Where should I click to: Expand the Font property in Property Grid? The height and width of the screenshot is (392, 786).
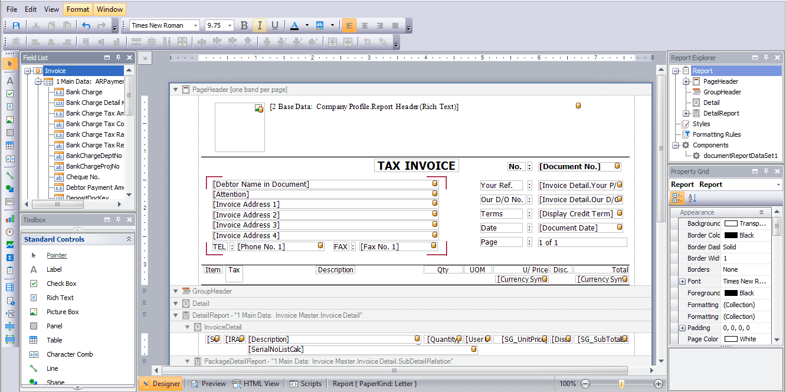[682, 281]
